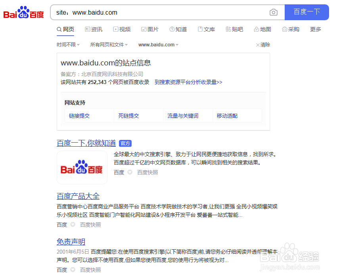
Task: Open result 免责声明
Action: (x=71, y=242)
